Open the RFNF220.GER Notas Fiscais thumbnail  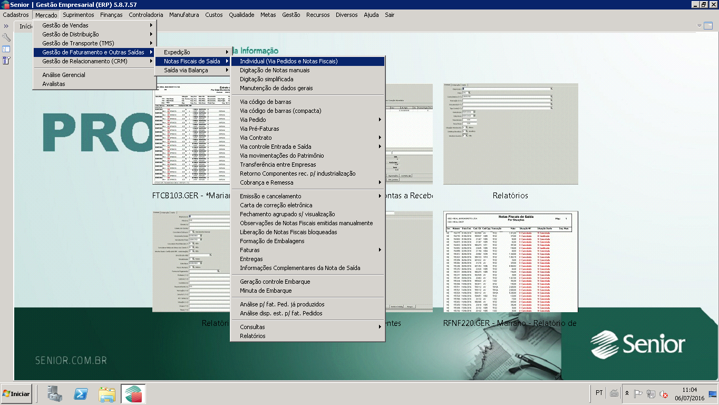pyautogui.click(x=510, y=262)
